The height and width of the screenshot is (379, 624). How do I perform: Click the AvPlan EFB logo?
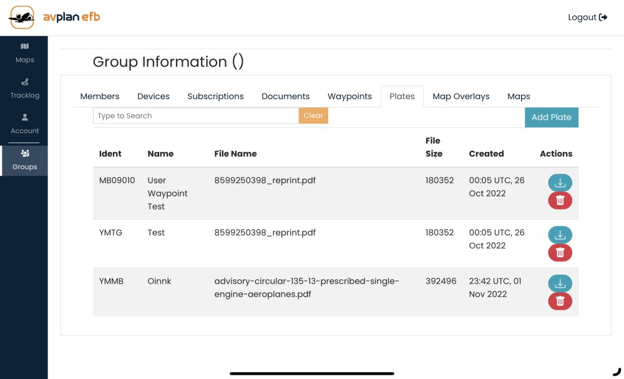54,17
